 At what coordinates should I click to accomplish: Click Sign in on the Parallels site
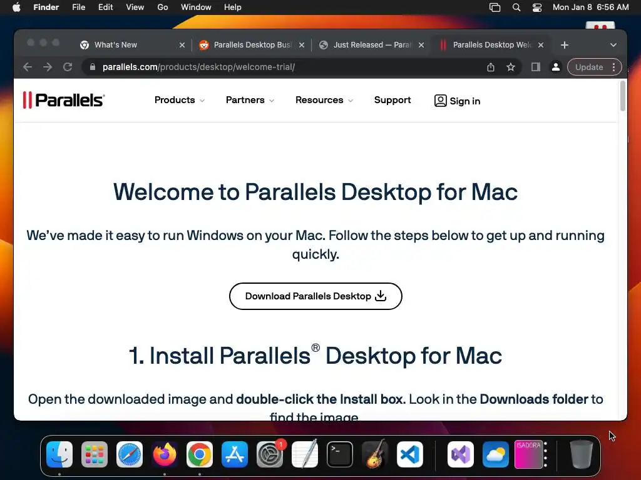coord(457,101)
